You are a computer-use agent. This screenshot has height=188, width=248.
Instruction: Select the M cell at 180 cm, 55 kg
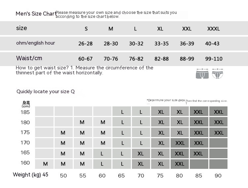pos(82,122)
